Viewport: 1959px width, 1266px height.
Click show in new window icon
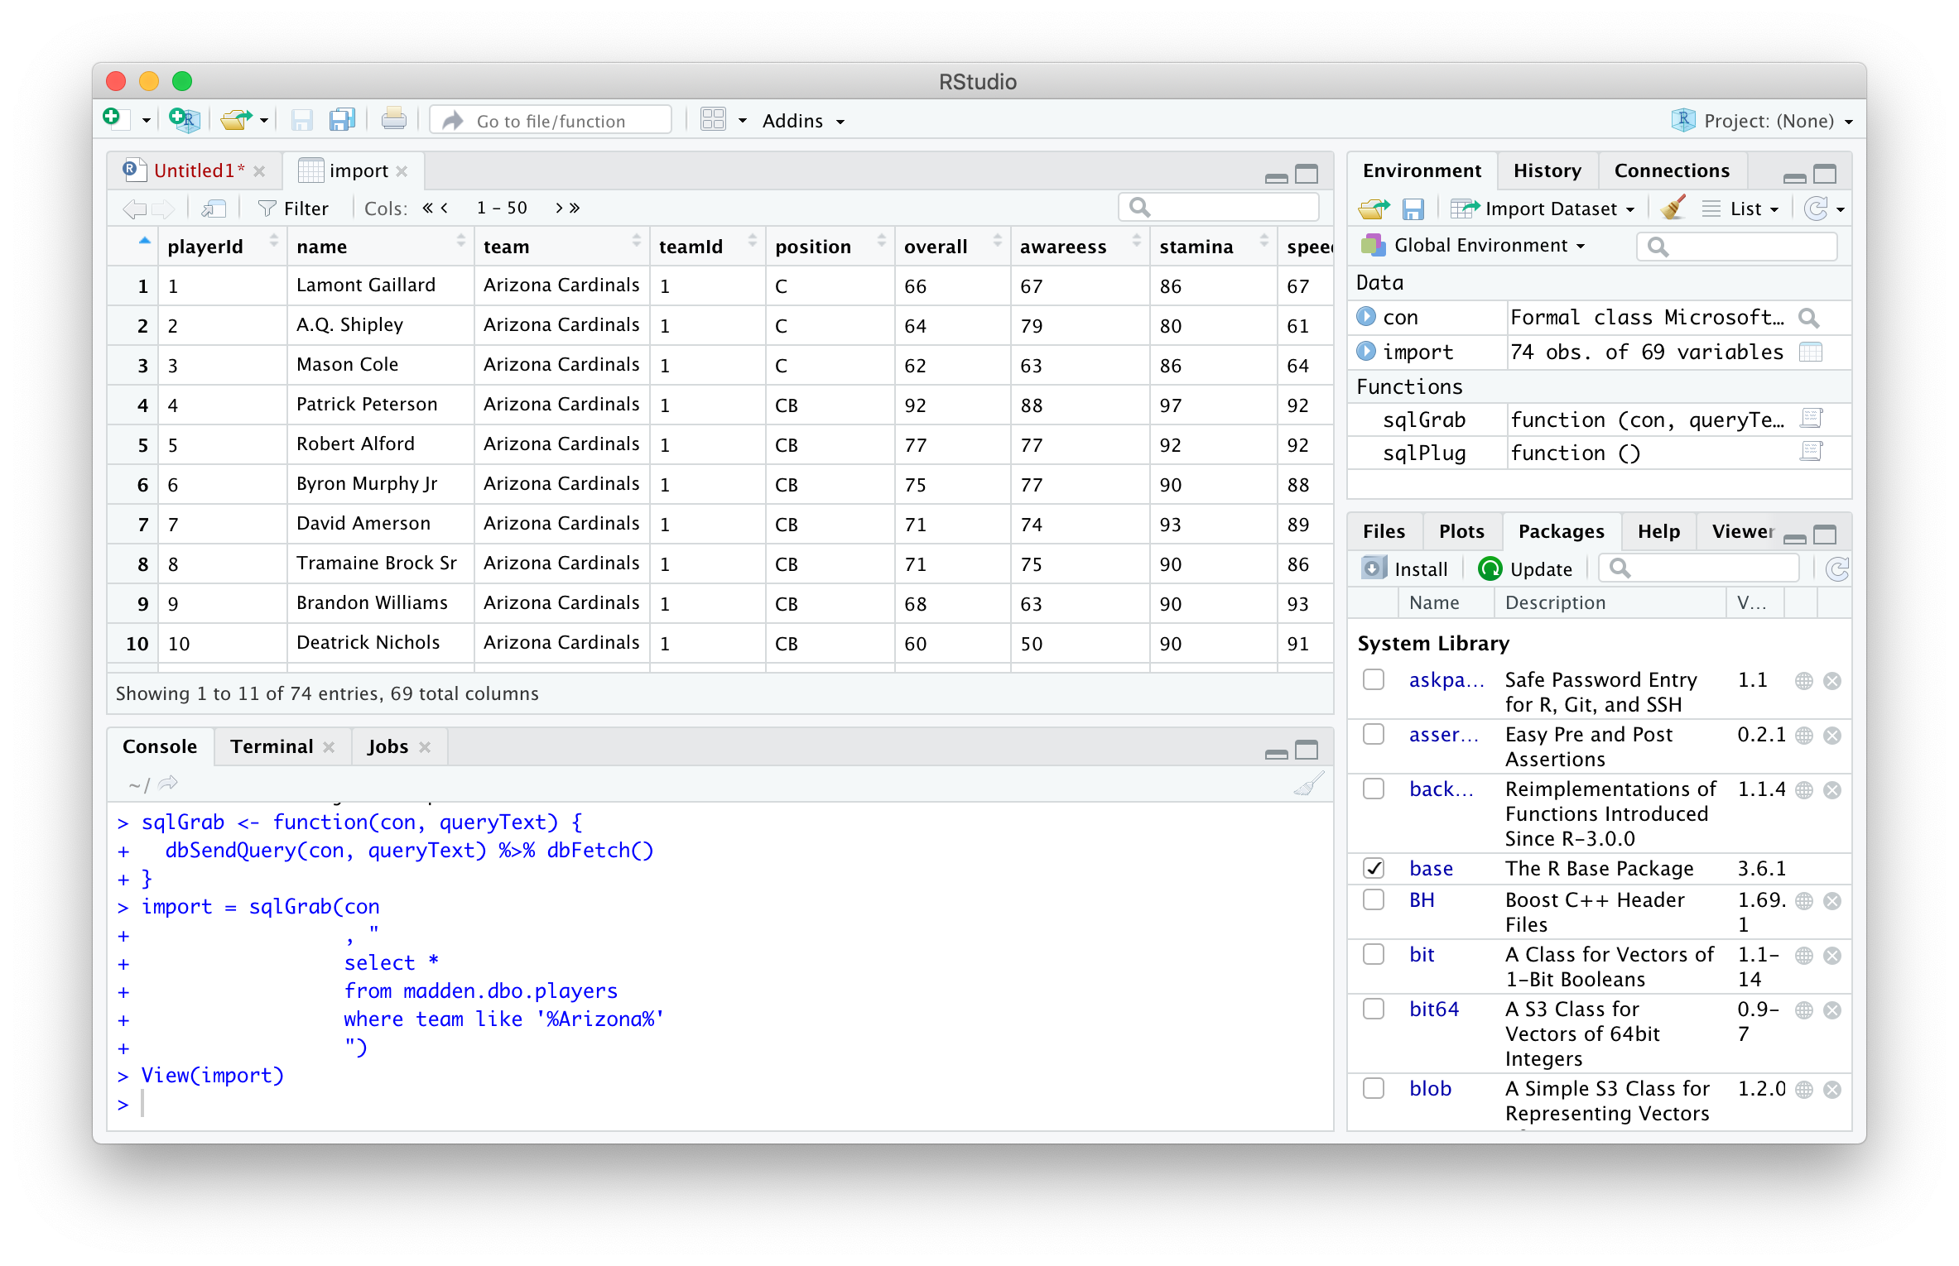click(x=214, y=209)
